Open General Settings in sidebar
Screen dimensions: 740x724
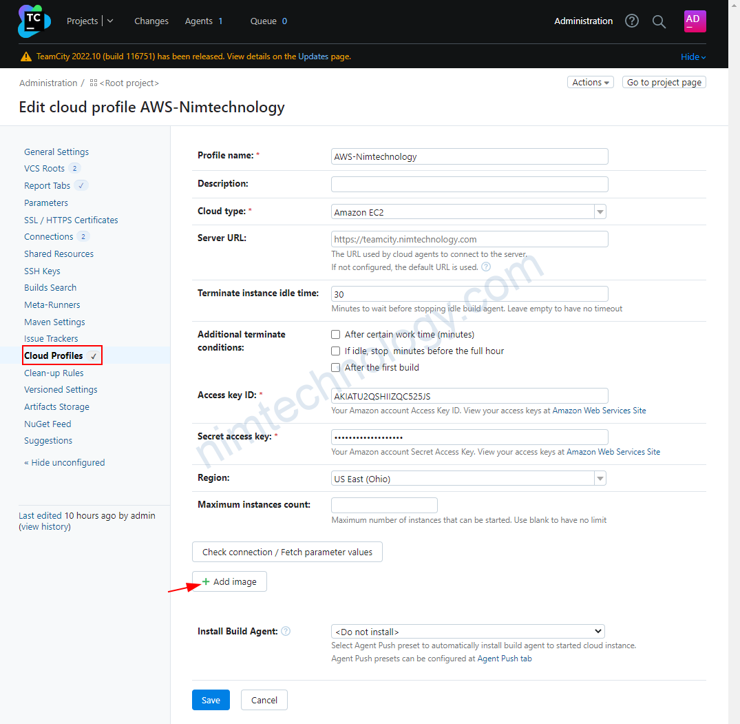tap(56, 152)
